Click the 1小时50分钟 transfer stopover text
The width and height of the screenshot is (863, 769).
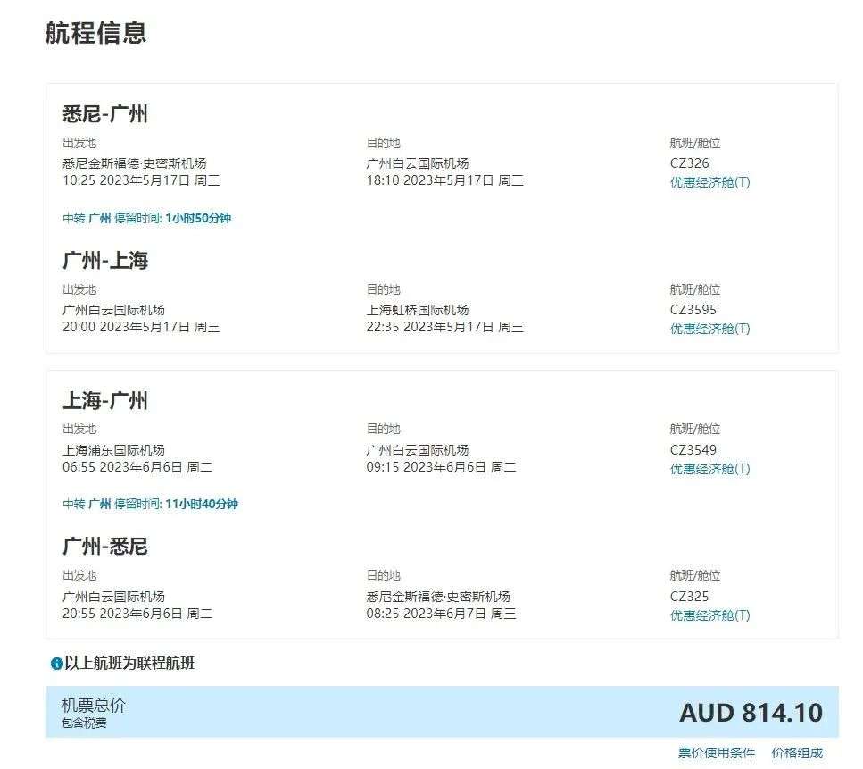pos(197,218)
